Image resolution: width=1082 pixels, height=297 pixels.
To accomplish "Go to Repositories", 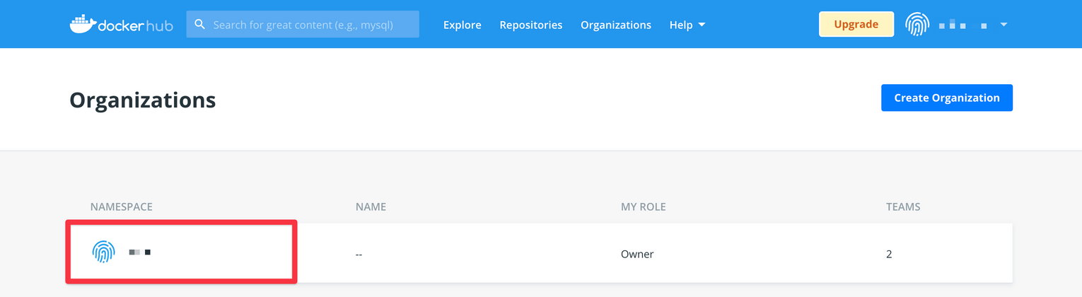I will 531,25.
